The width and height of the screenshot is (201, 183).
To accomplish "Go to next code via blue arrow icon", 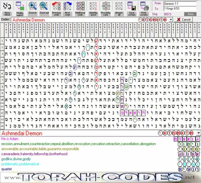I will pyautogui.click(x=67, y=6).
